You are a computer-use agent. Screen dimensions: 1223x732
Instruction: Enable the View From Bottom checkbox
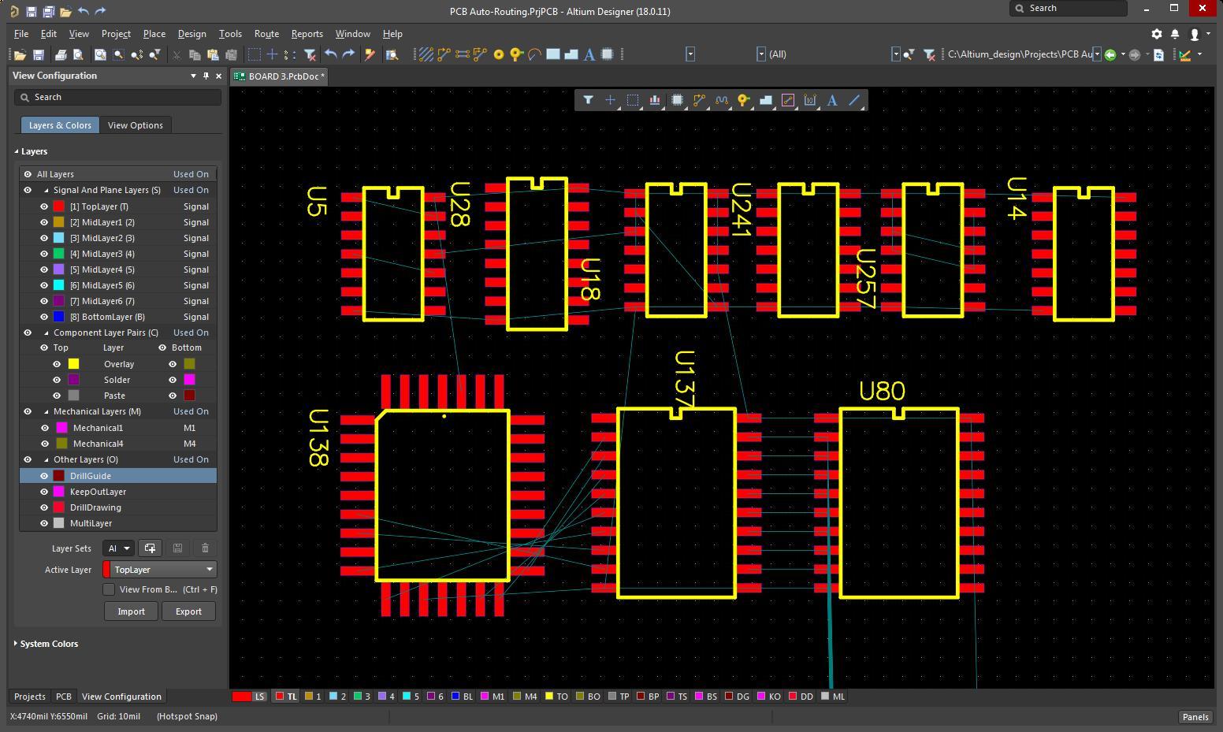pyautogui.click(x=109, y=589)
